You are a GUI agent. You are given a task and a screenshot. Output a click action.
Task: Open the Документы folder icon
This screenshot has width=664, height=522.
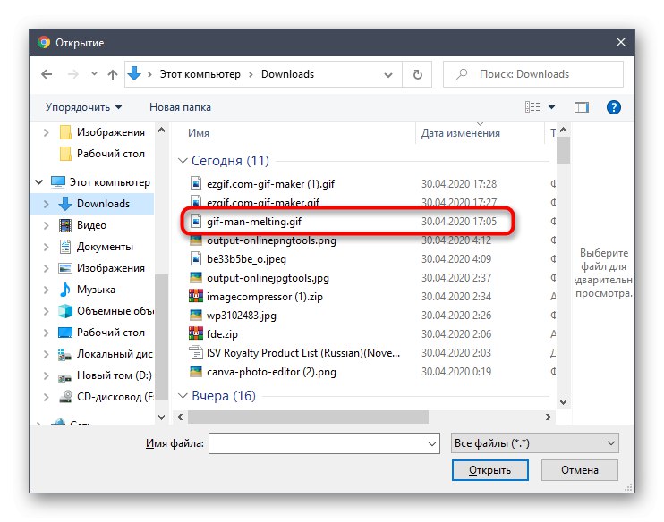(65, 247)
